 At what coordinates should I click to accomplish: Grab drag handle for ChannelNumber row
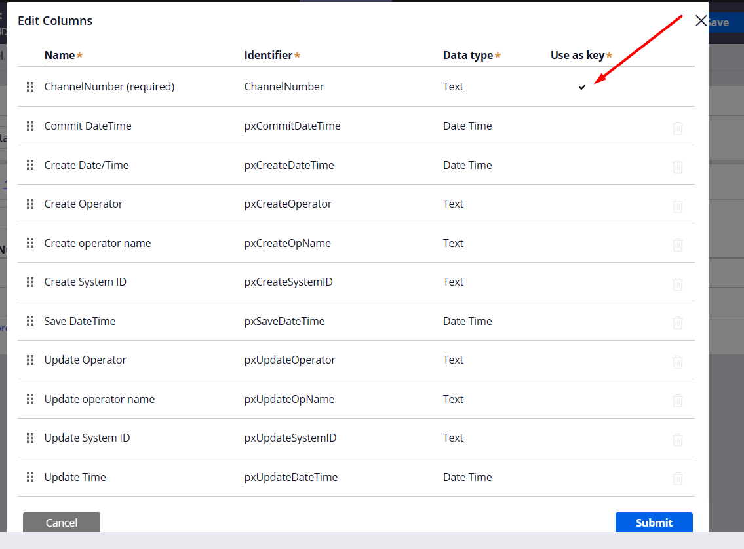pyautogui.click(x=30, y=86)
